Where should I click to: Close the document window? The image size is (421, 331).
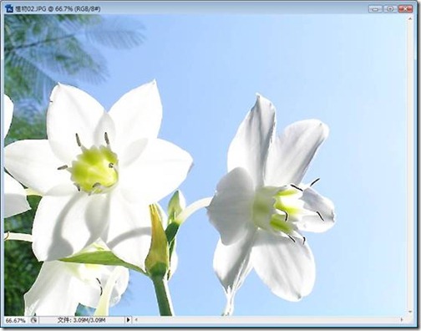(405, 9)
